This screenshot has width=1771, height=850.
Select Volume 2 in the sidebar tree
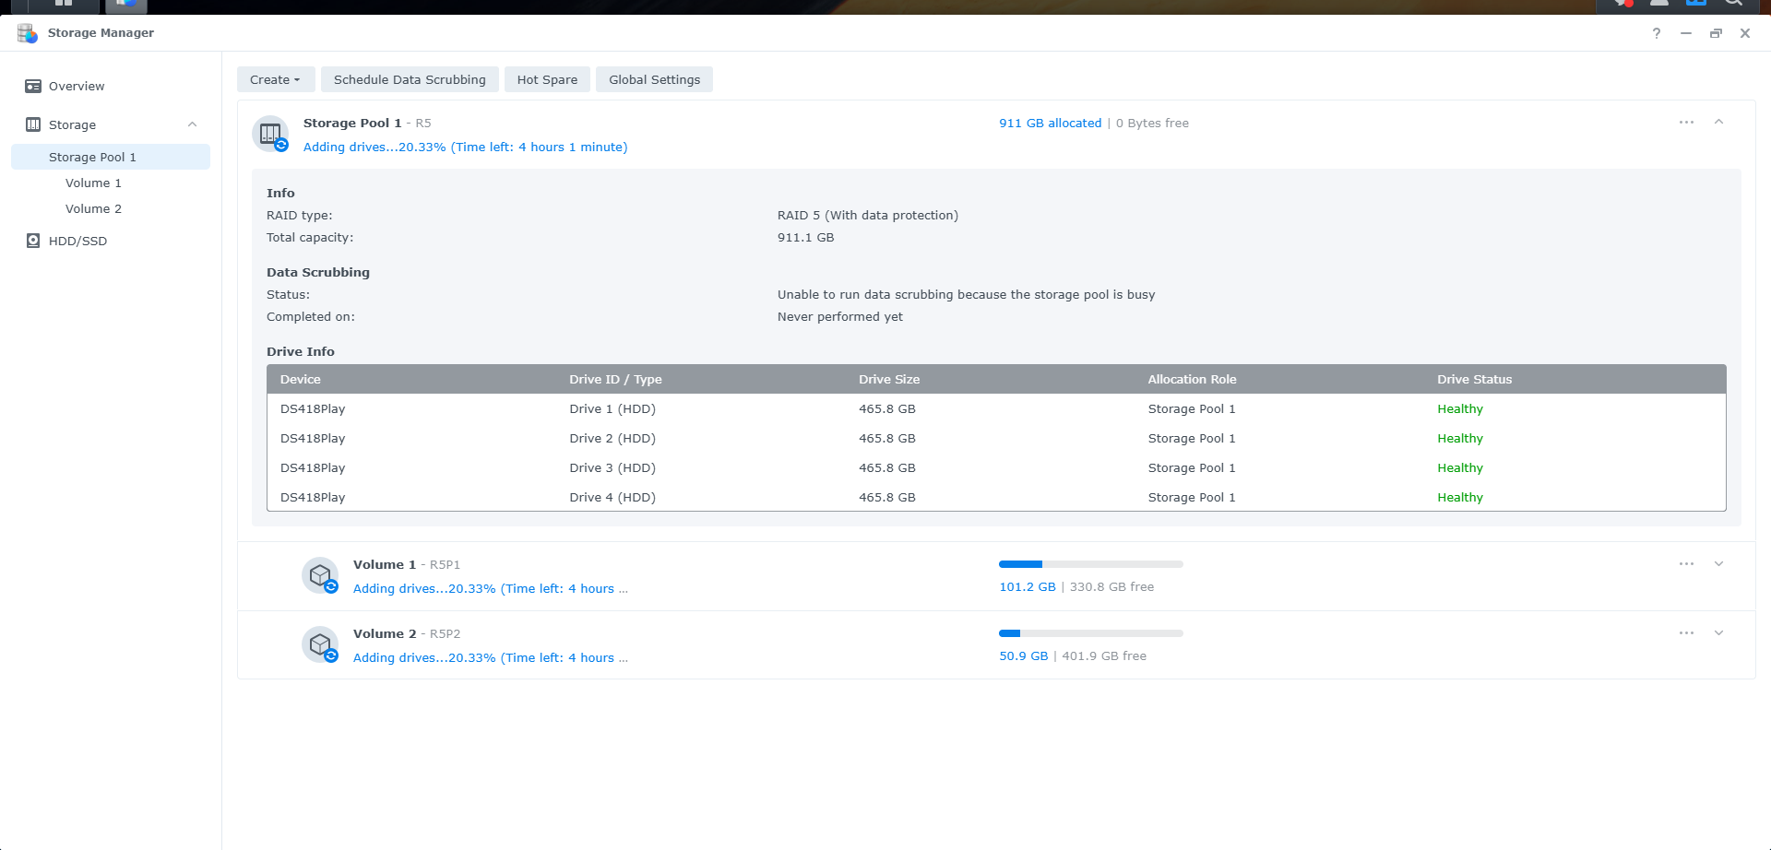point(93,208)
